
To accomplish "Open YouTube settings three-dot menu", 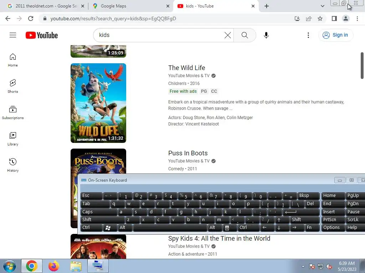I will [x=308, y=35].
